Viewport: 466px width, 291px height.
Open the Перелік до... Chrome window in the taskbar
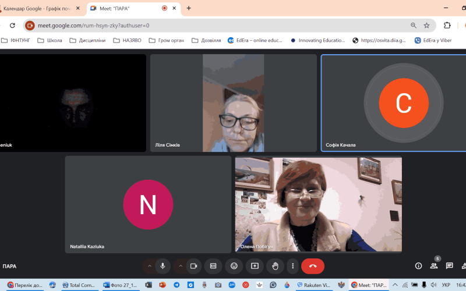click(x=25, y=285)
